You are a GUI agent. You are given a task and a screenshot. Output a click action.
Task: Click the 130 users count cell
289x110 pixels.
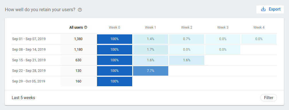coord(78,71)
